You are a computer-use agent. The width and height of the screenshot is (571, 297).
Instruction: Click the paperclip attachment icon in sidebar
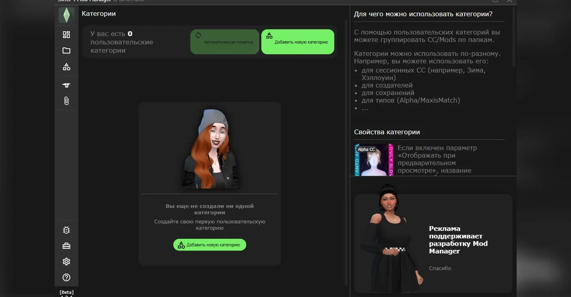tap(66, 101)
